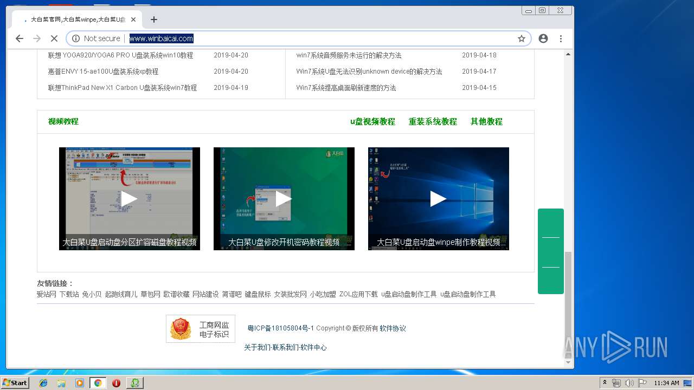Image resolution: width=694 pixels, height=390 pixels.
Task: Click the green app taskbar button
Action: [x=135, y=383]
